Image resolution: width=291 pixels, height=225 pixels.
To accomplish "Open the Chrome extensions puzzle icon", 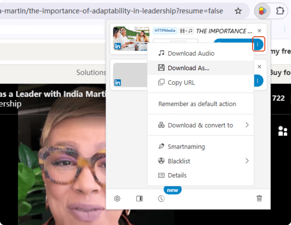I will [280, 11].
